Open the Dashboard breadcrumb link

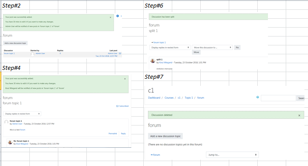point(154,97)
